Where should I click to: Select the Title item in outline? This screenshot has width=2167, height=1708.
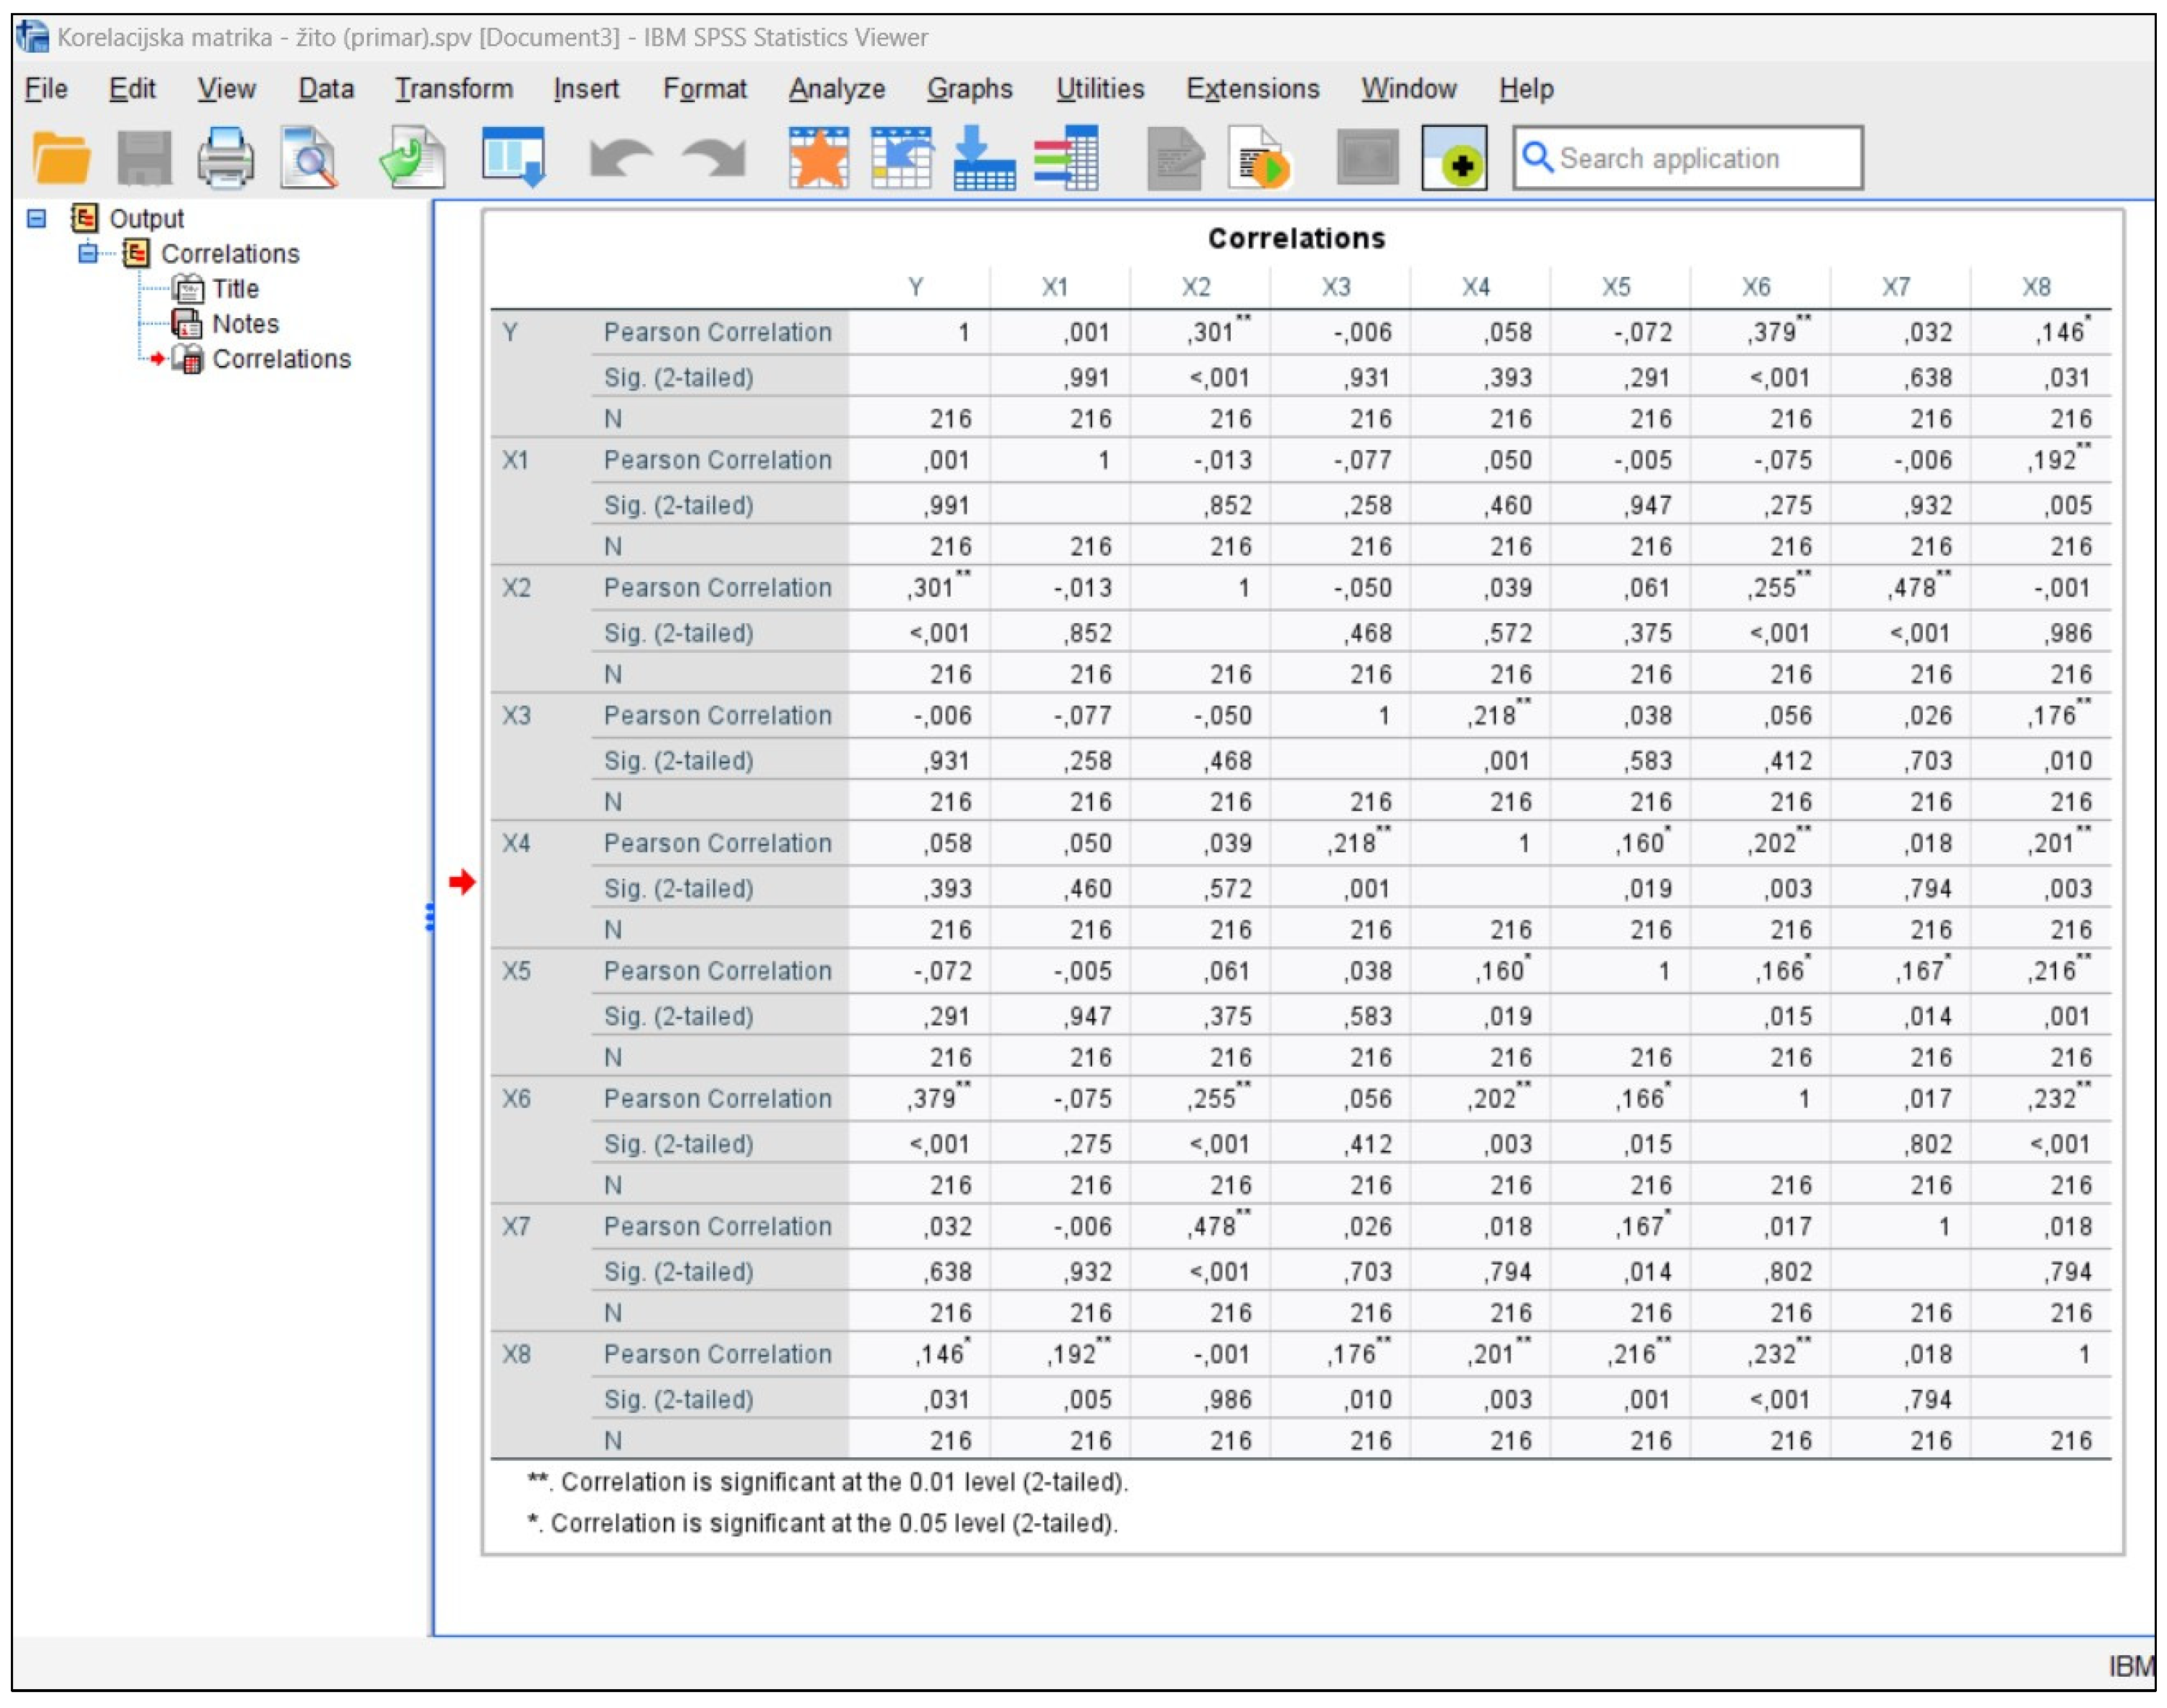pyautogui.click(x=235, y=289)
